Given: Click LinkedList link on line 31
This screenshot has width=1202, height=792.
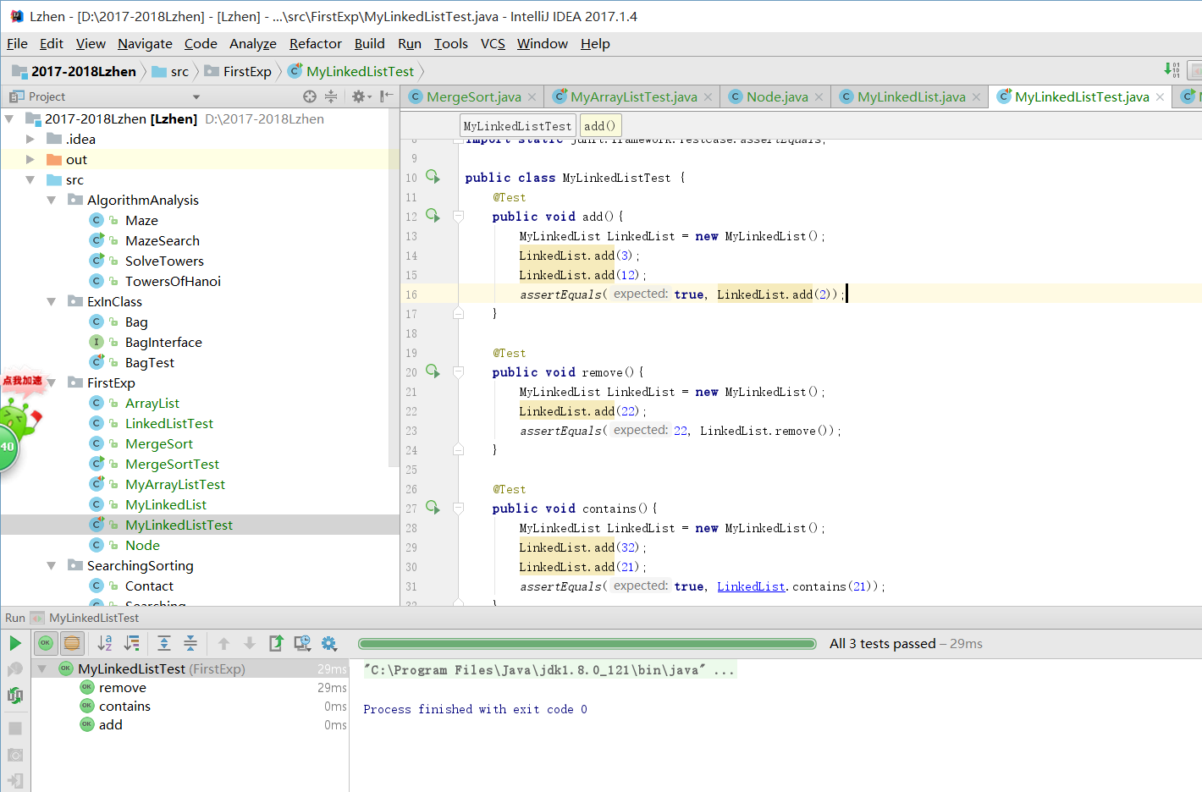Looking at the screenshot, I should pos(751,586).
